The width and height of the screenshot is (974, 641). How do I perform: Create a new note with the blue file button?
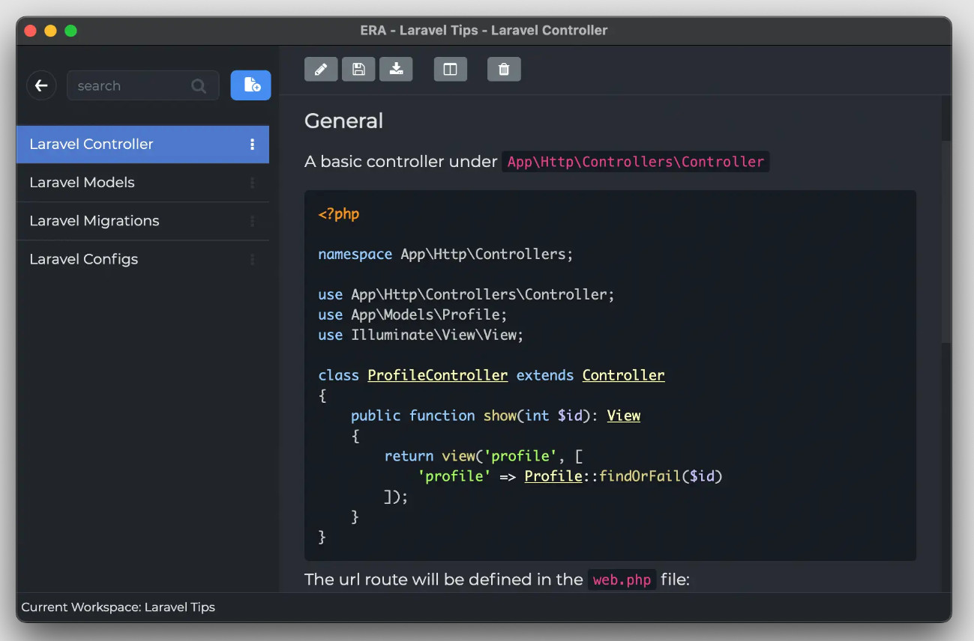[250, 85]
